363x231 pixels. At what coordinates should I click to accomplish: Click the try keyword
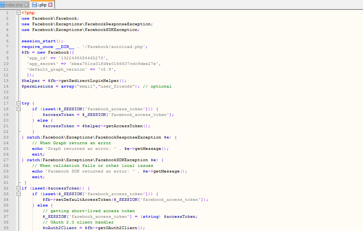(26, 103)
